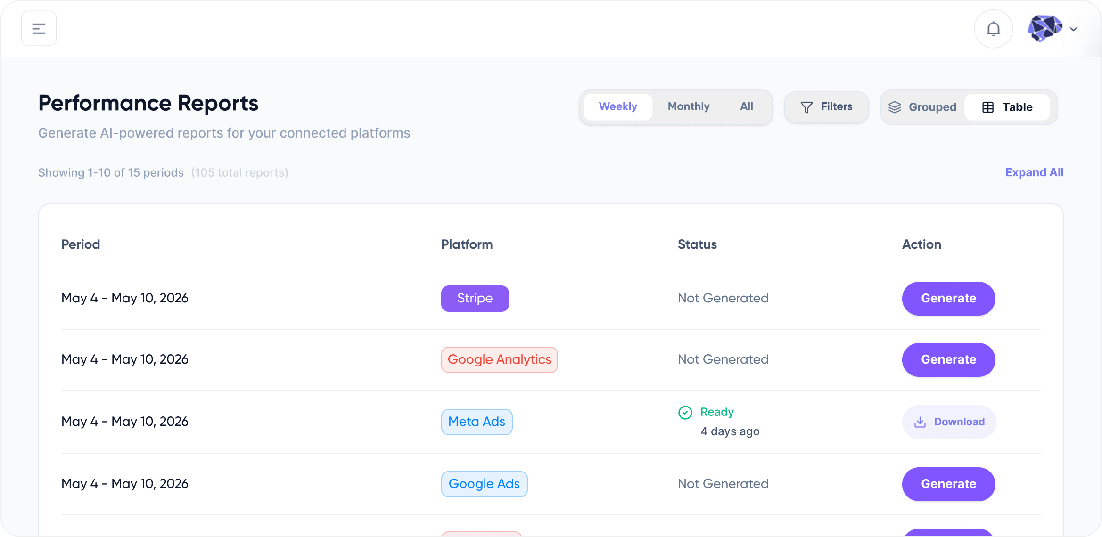1102x537 pixels.
Task: Click the Google Ads platform badge
Action: 484,484
